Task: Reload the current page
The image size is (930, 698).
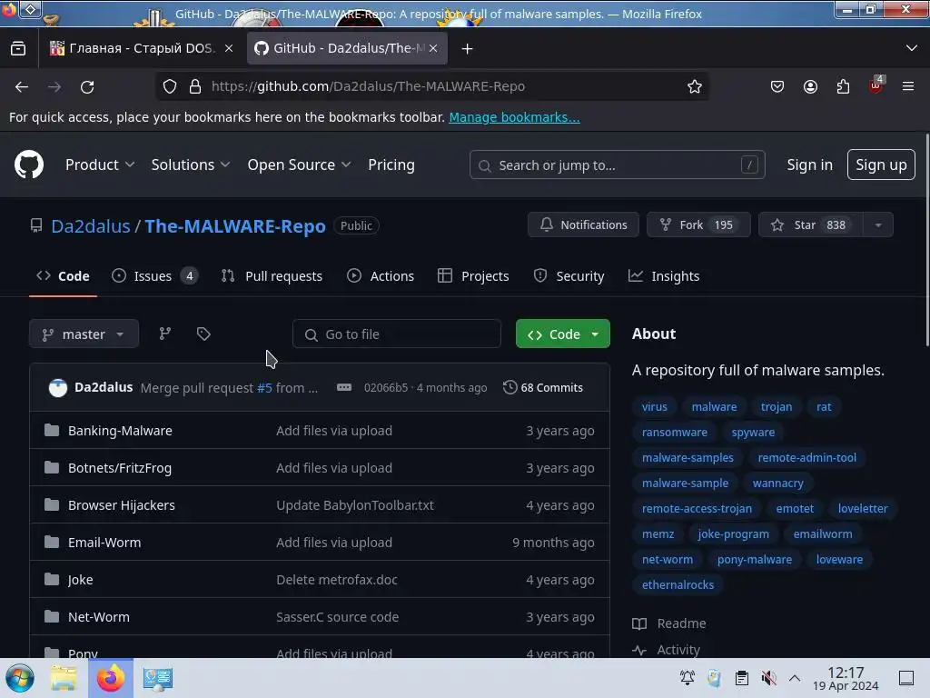Action: (x=87, y=86)
